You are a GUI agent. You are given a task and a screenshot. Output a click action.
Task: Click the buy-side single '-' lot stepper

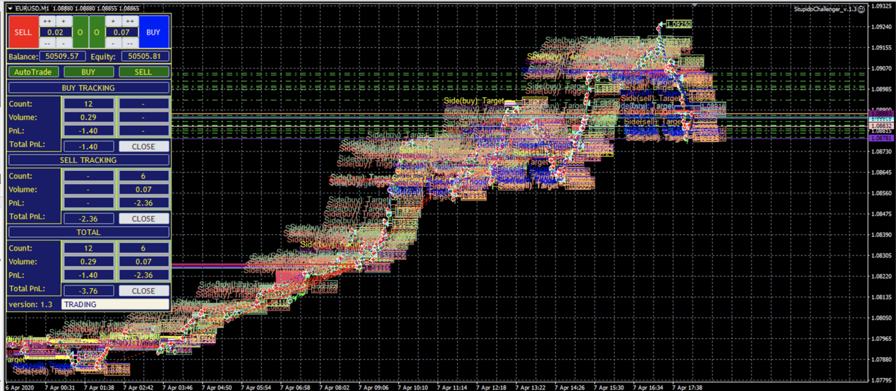click(x=113, y=43)
